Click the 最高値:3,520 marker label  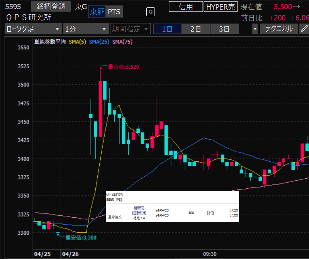point(124,67)
